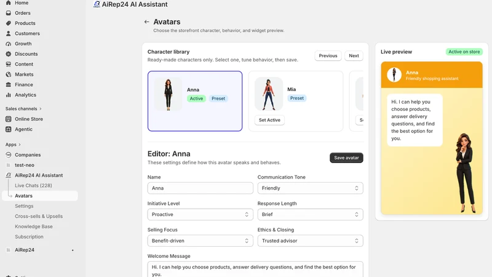Click the chat bubble in live preview
This screenshot has height=277, width=492.
[x=415, y=120]
